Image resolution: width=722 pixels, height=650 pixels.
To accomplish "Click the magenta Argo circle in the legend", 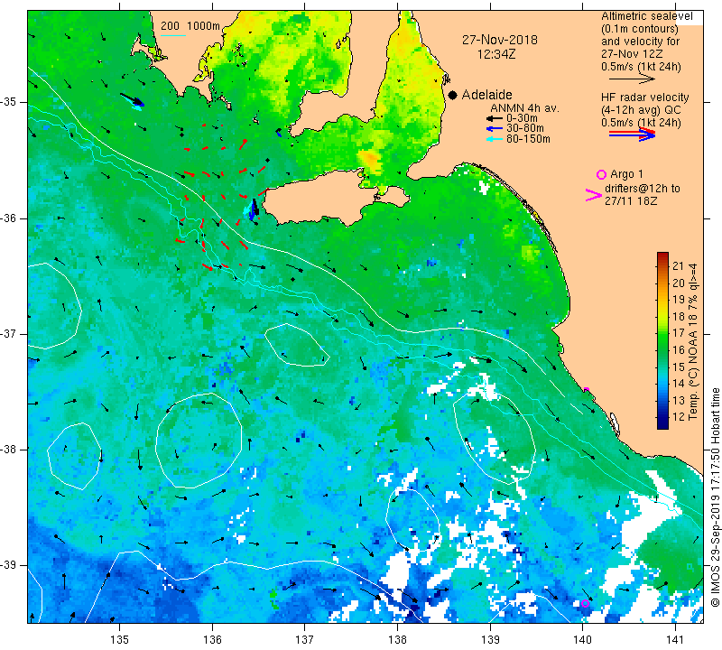I will [601, 174].
